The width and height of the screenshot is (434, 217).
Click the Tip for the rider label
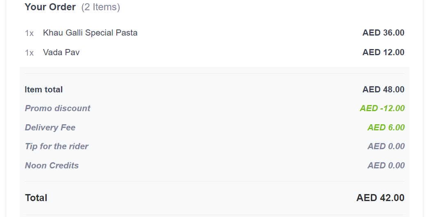pyautogui.click(x=57, y=146)
